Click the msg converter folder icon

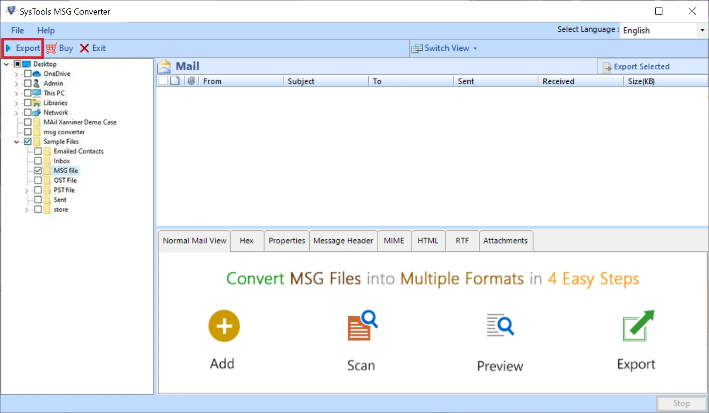[37, 132]
